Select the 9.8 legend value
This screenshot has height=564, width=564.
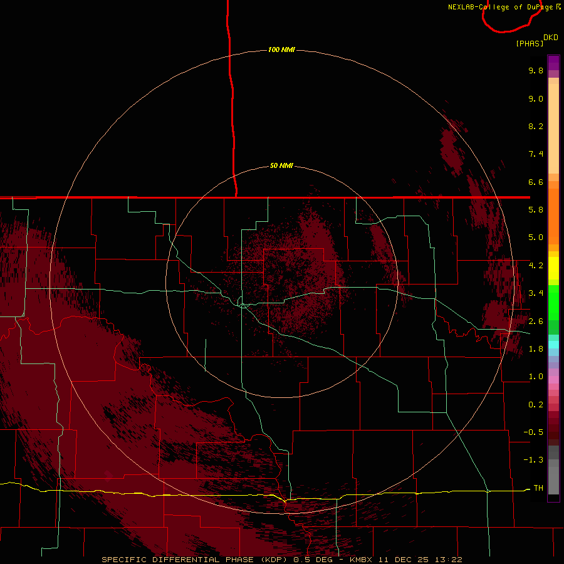pyautogui.click(x=536, y=70)
